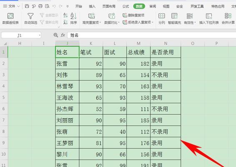This screenshot has height=167, width=236.
Task: Switch to the 公式 tab
Action: (126, 6)
